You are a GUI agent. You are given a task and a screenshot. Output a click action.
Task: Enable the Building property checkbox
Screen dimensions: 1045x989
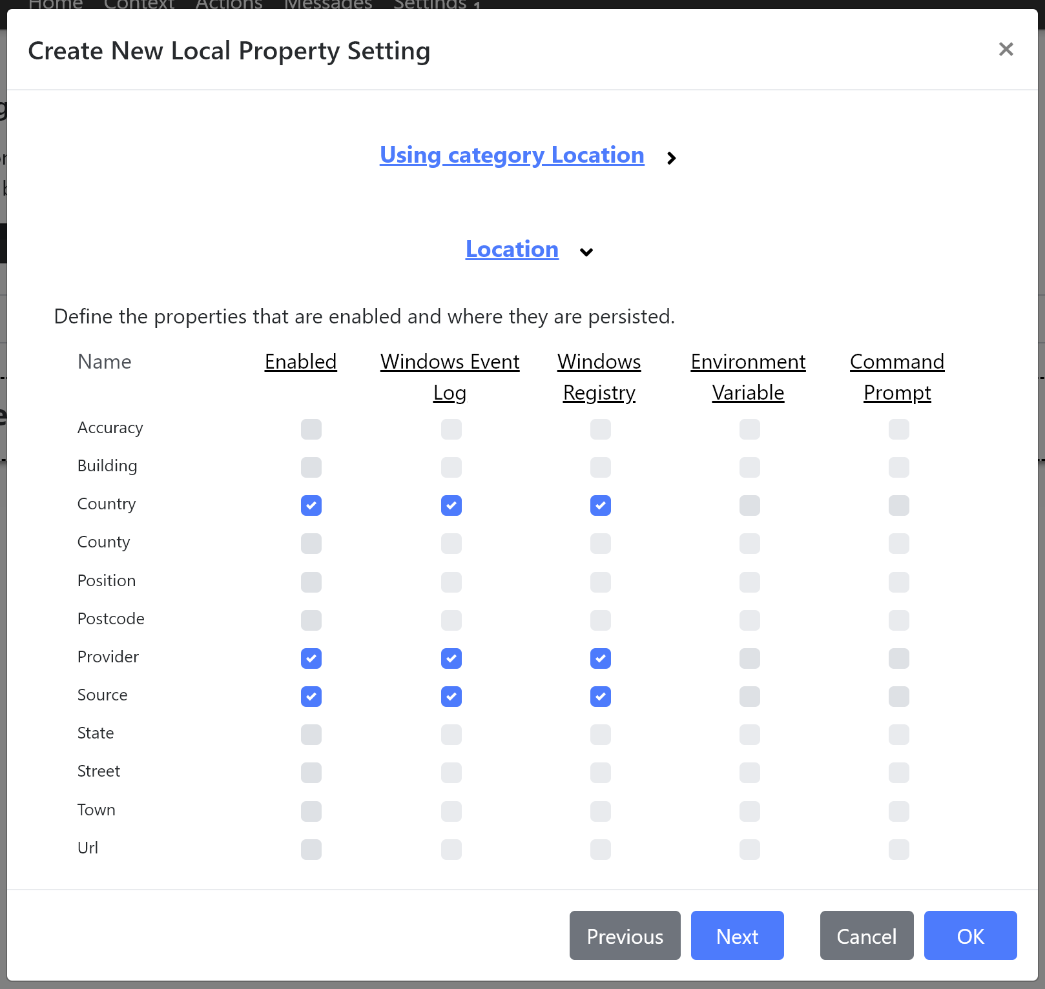pos(311,467)
